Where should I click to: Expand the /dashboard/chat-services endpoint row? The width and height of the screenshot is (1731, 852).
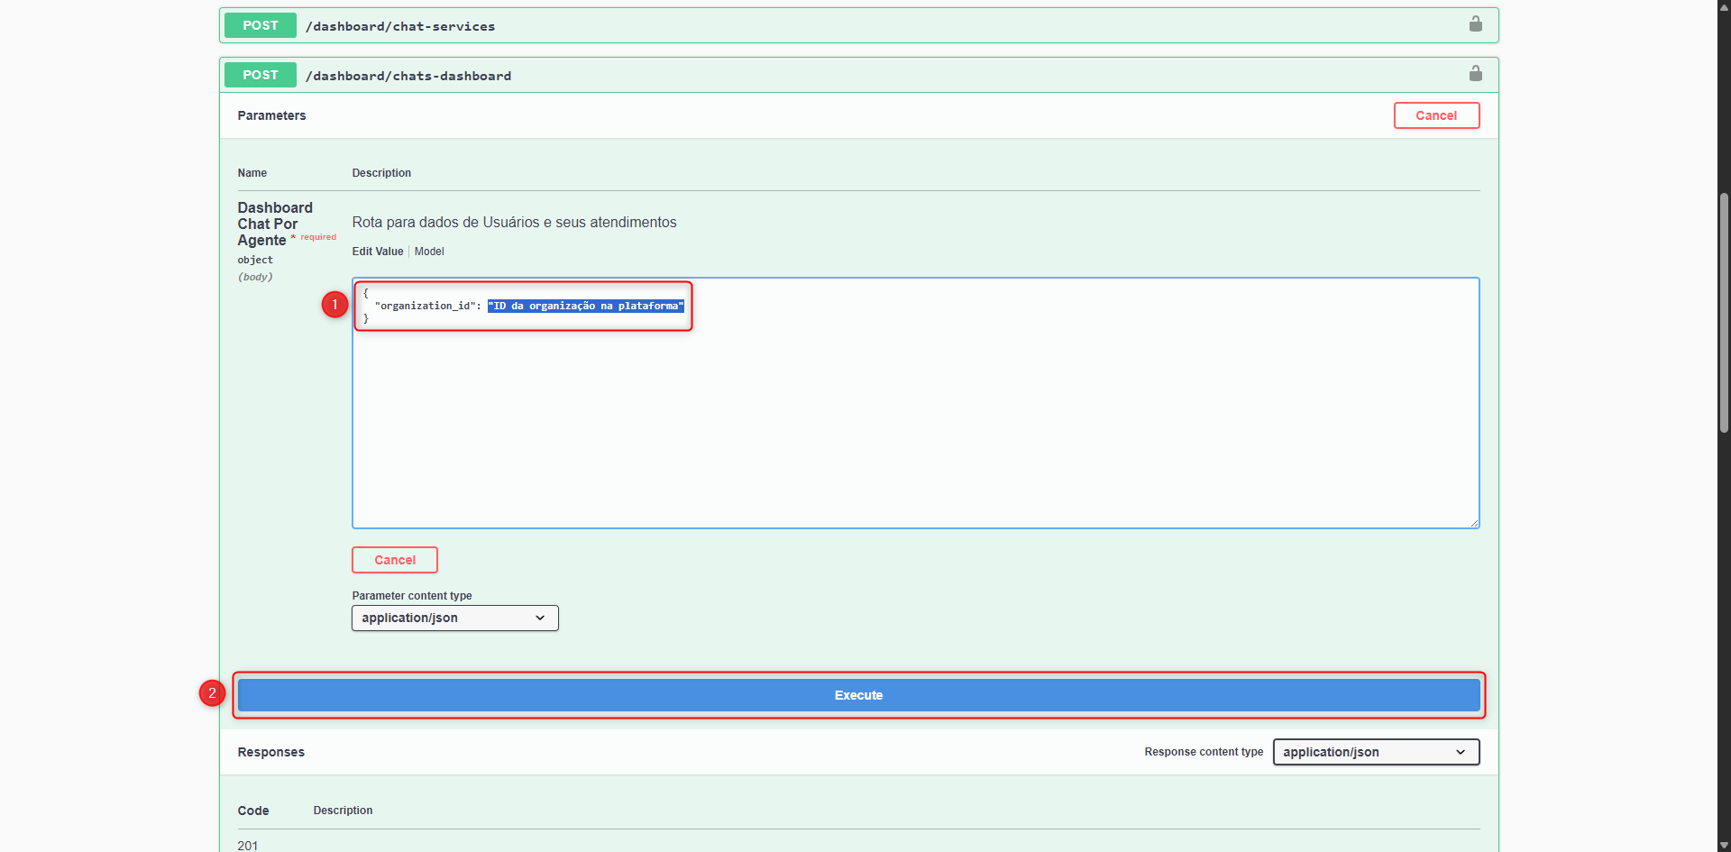811,25
